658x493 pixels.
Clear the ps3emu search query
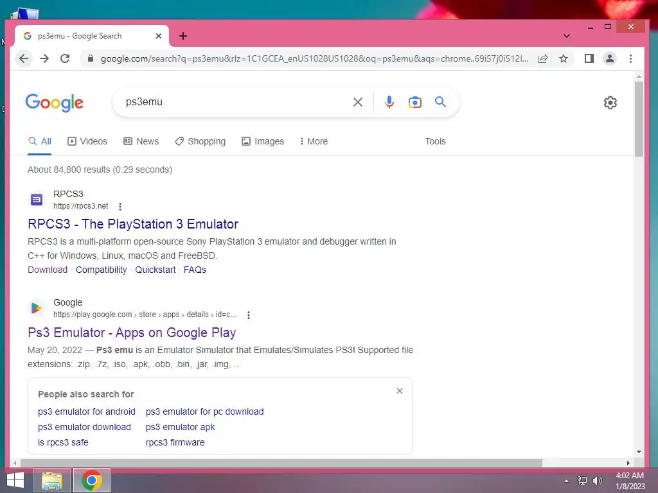coord(357,102)
